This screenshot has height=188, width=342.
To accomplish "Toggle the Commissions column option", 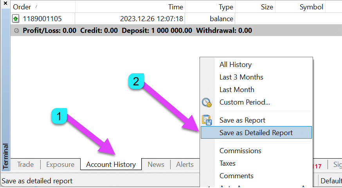I will pos(240,151).
